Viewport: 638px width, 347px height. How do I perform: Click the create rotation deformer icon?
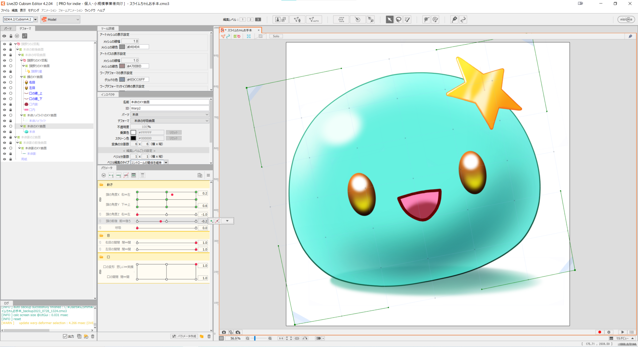357,20
